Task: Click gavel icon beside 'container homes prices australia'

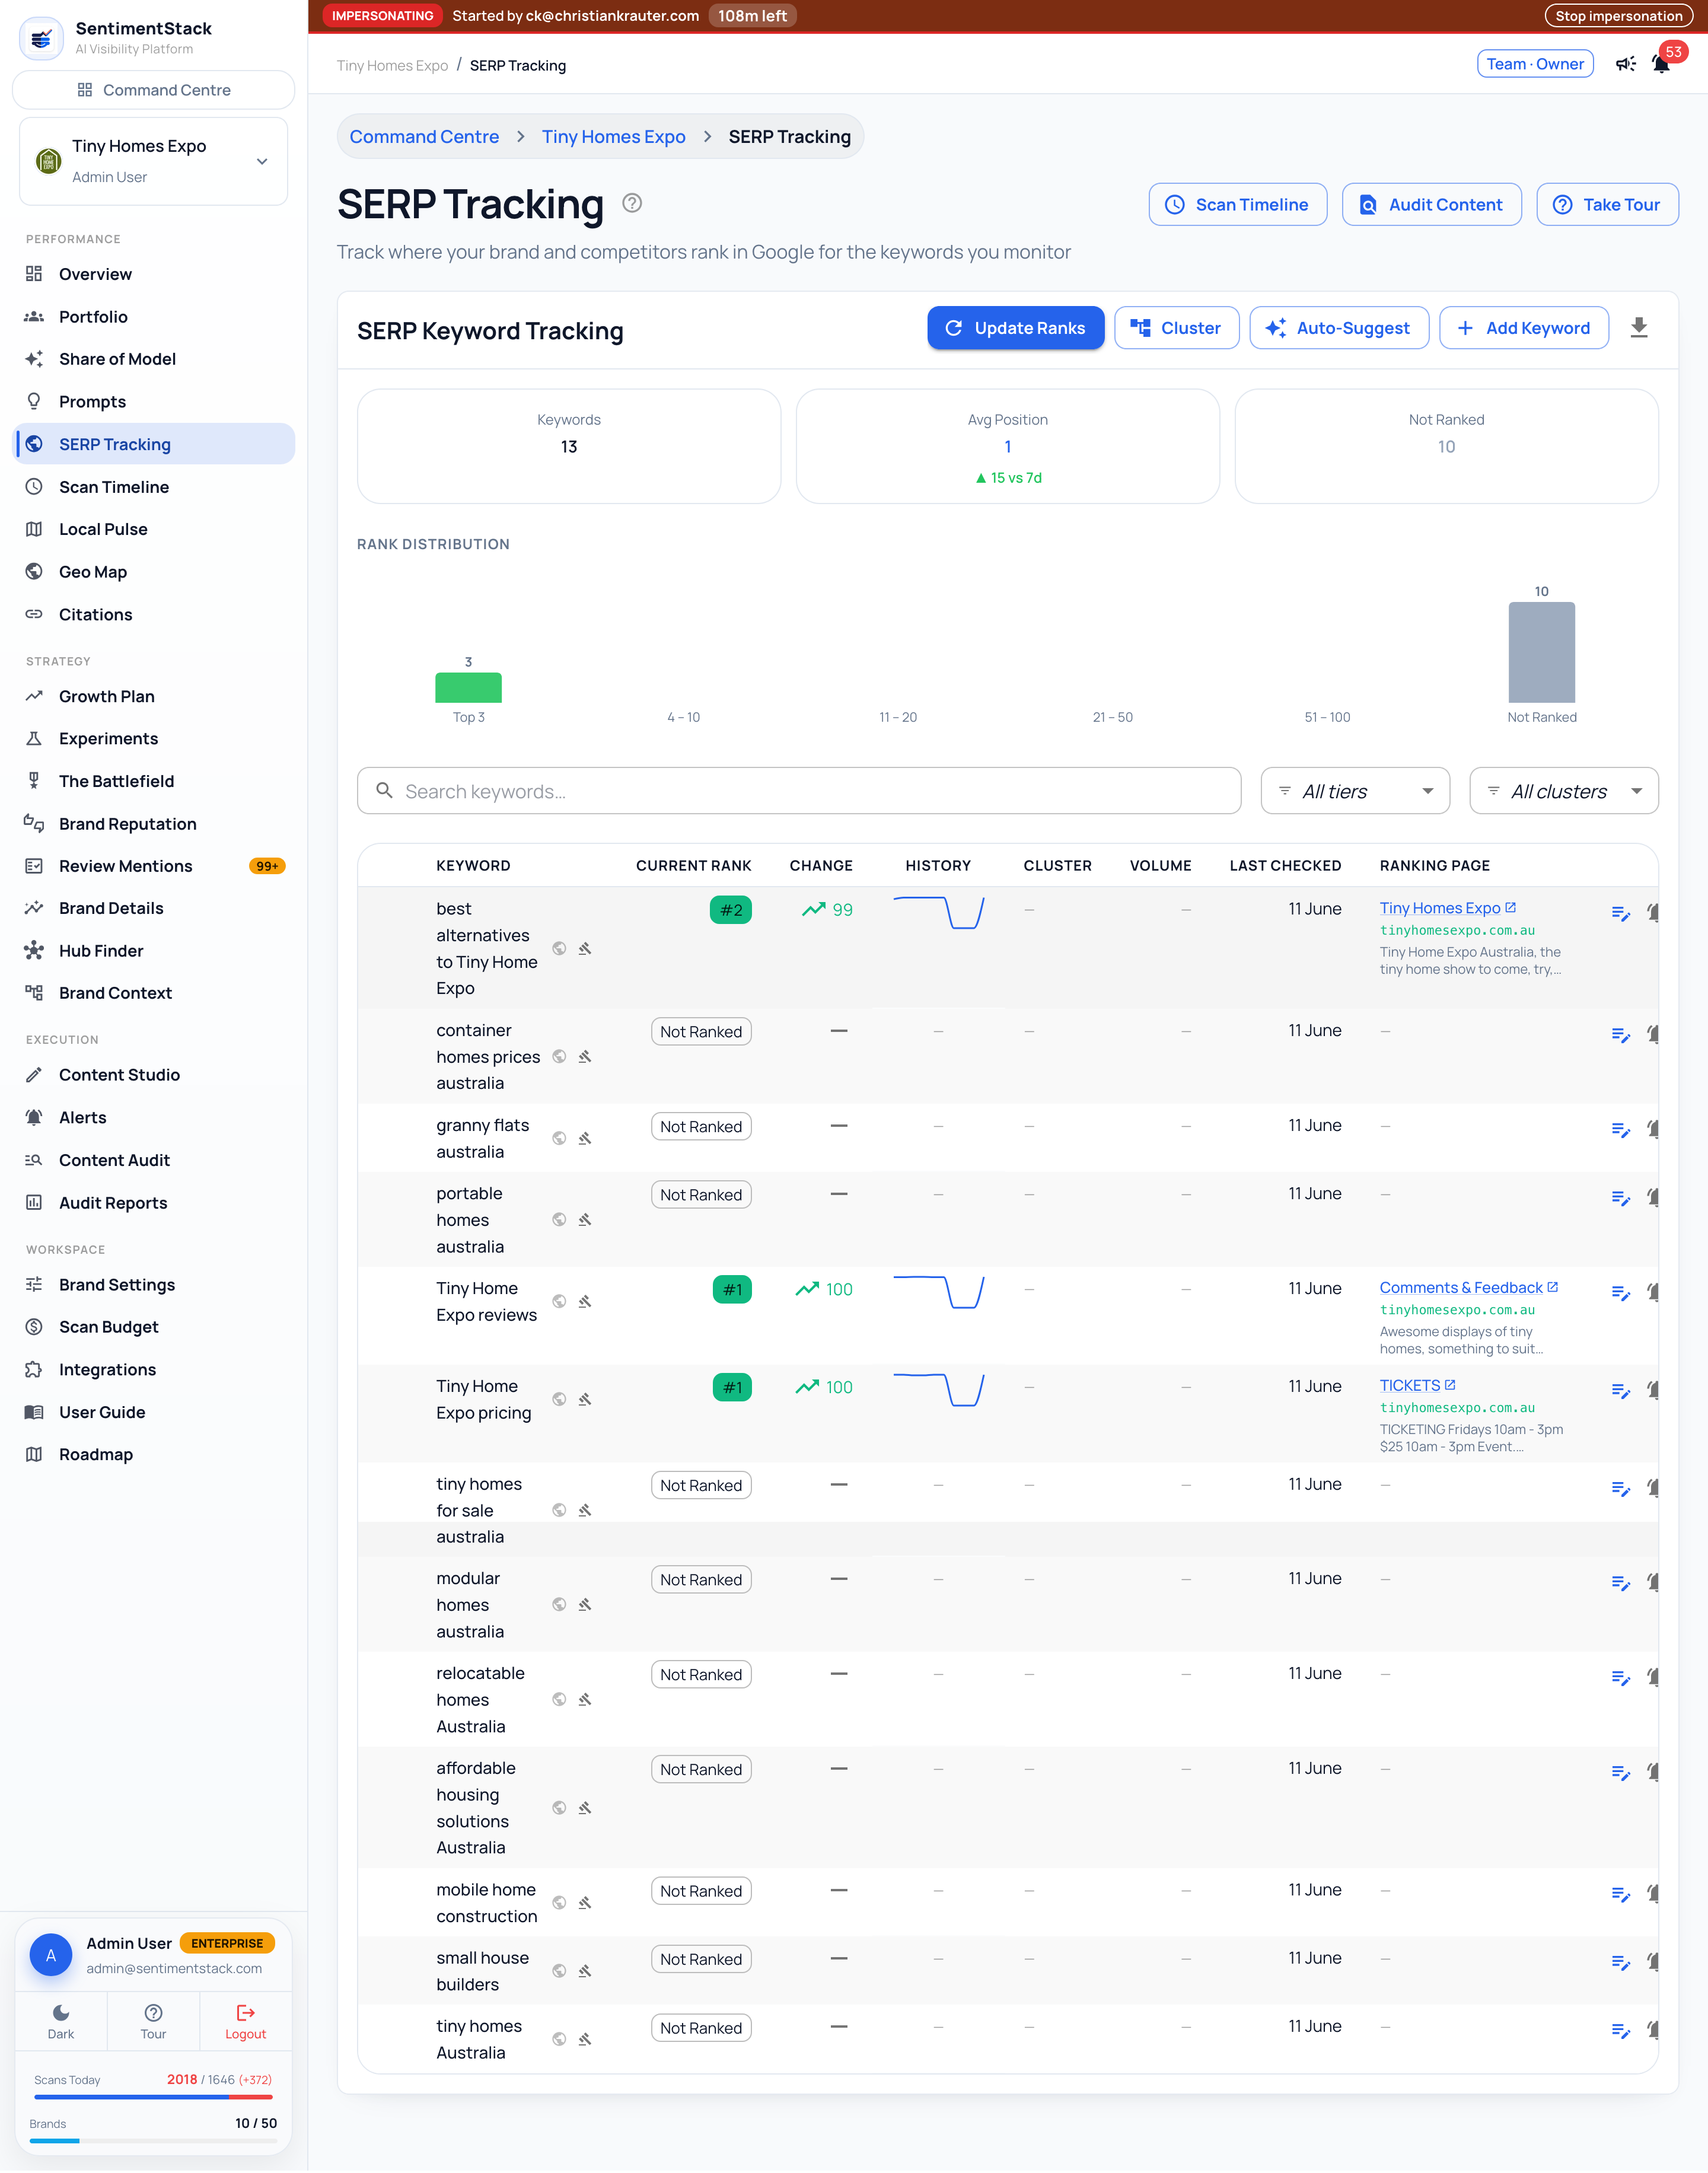Action: click(585, 1057)
